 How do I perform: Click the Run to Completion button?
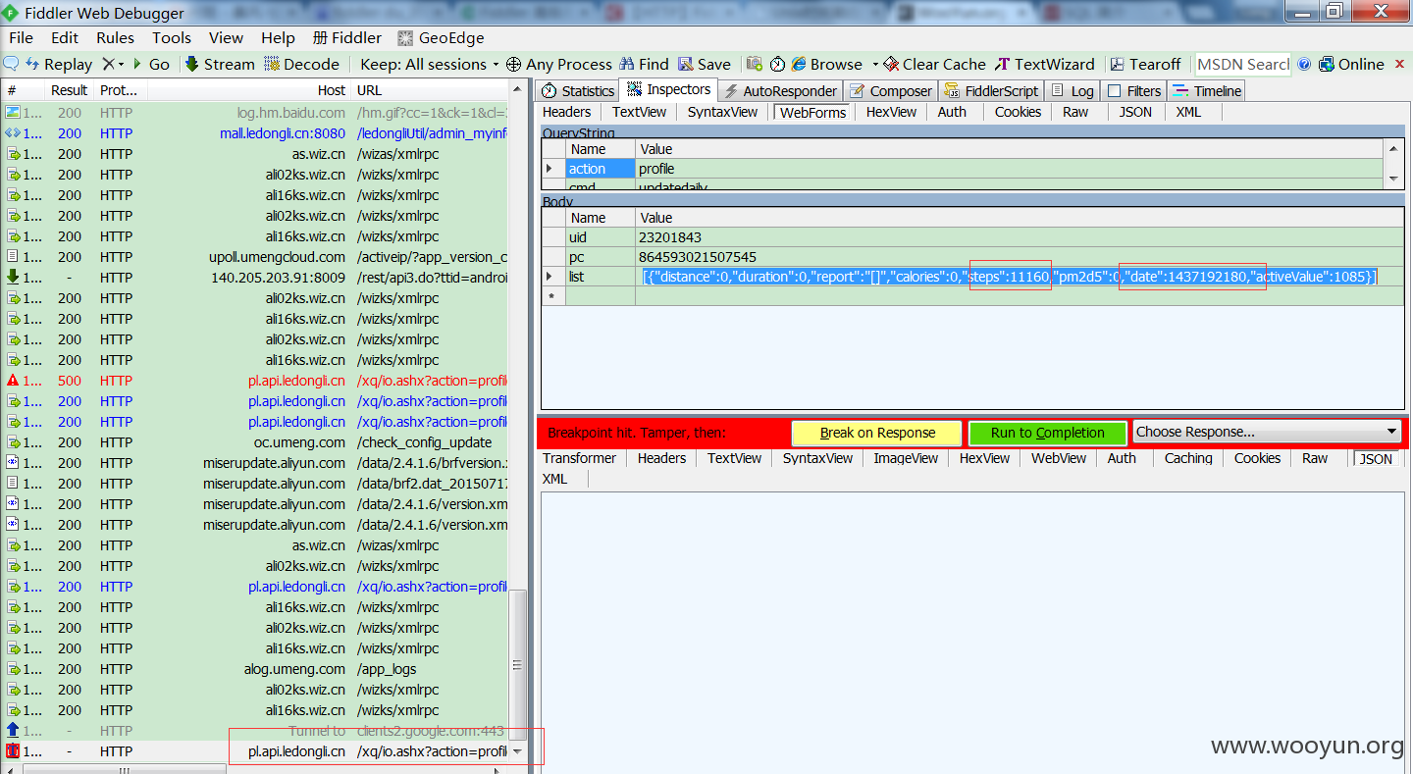pos(1047,433)
